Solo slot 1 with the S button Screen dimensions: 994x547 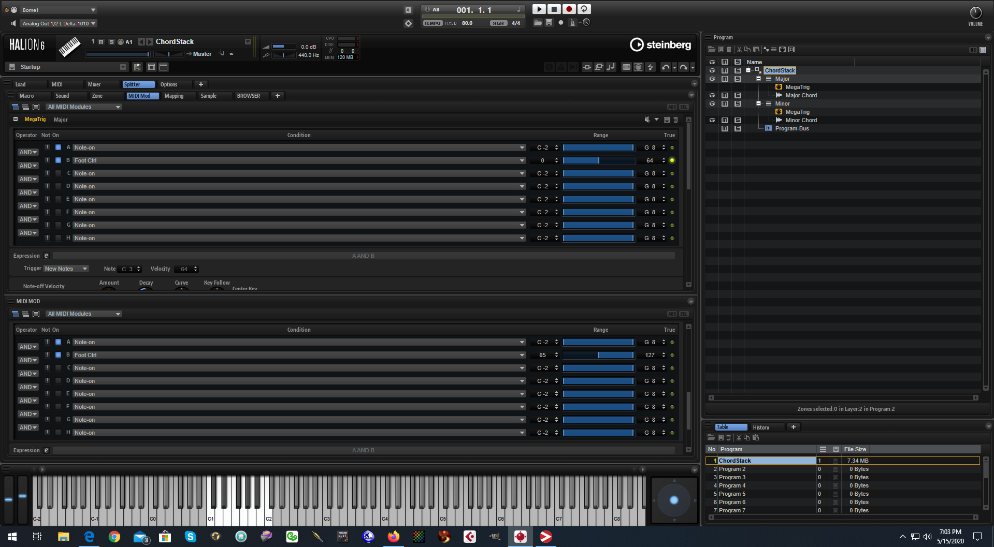[x=111, y=42]
